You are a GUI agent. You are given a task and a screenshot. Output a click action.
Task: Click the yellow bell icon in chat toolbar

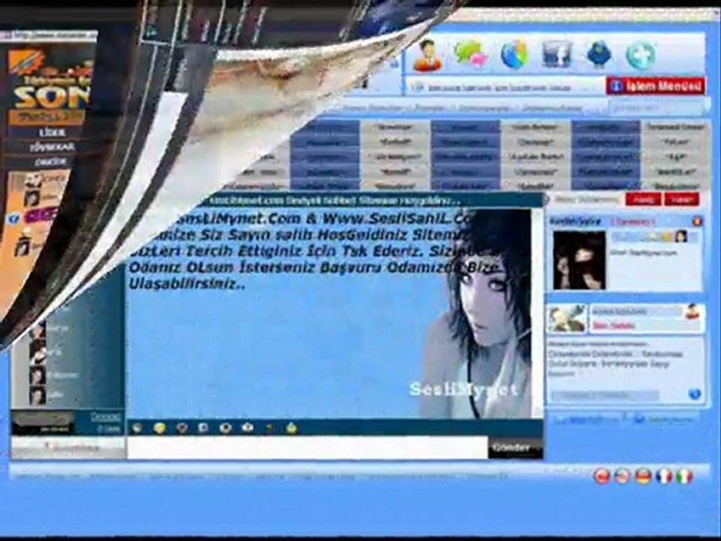(x=291, y=428)
